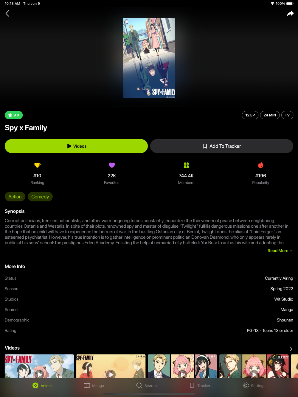This screenshot has height=397, width=298.
Task: Tap the back arrow icon
Action: pos(7,13)
